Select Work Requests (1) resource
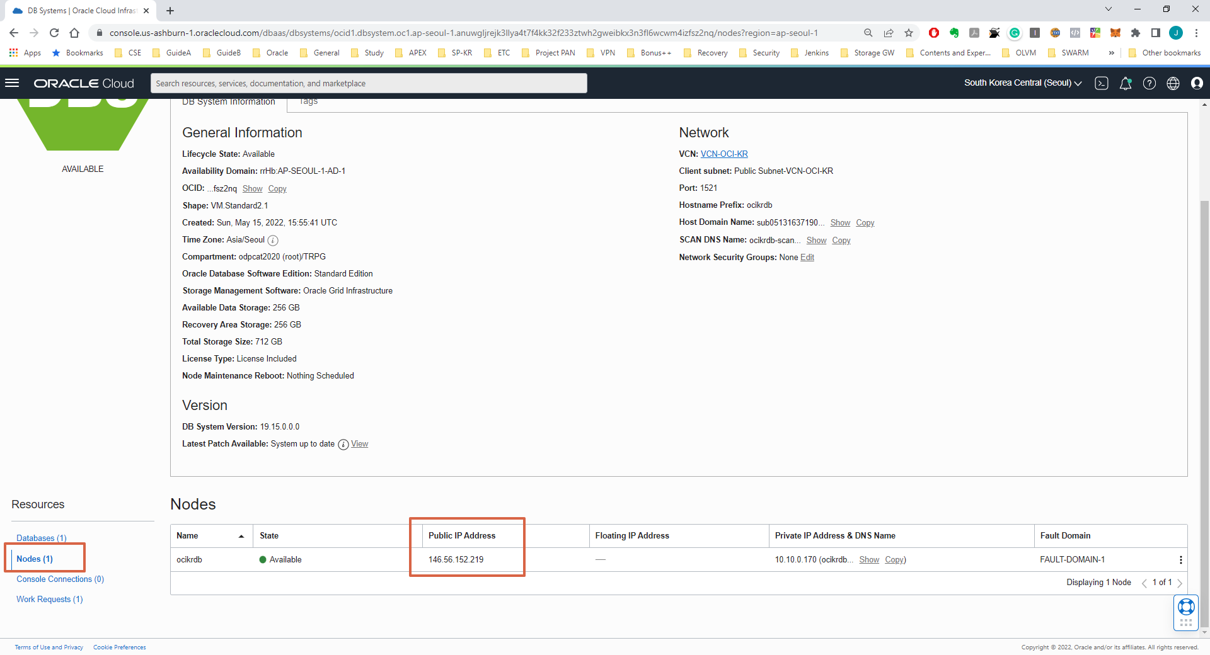This screenshot has width=1210, height=655. click(x=50, y=600)
